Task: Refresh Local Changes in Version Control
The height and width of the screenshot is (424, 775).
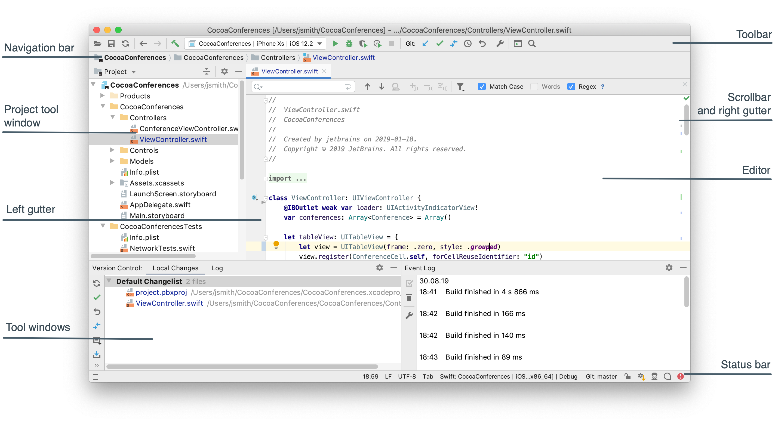Action: click(x=97, y=283)
